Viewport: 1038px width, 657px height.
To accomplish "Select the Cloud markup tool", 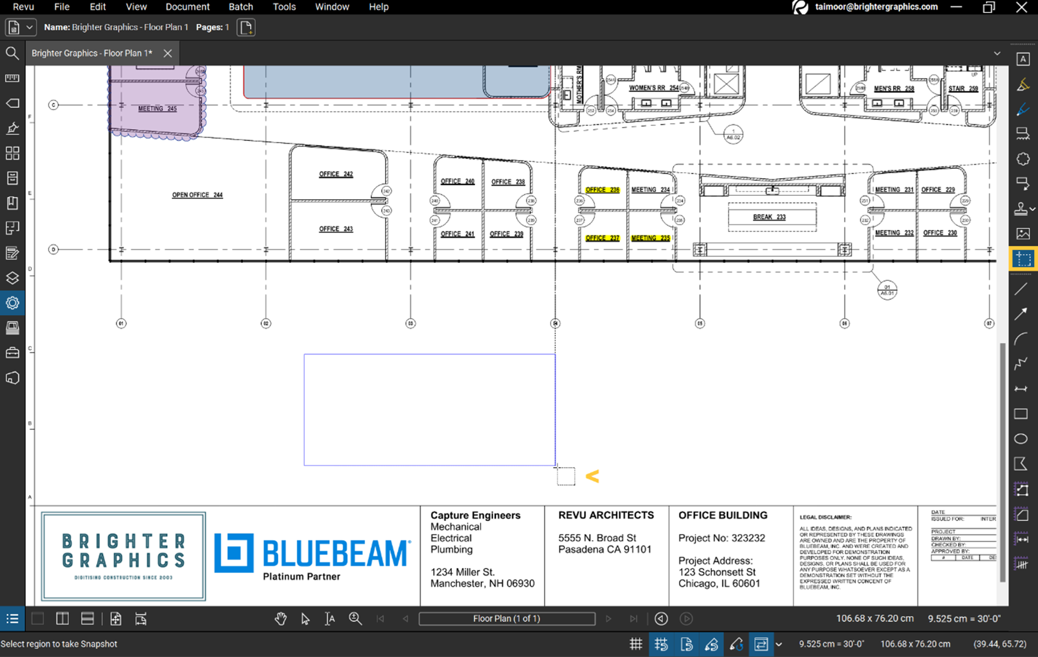I will 1022,159.
